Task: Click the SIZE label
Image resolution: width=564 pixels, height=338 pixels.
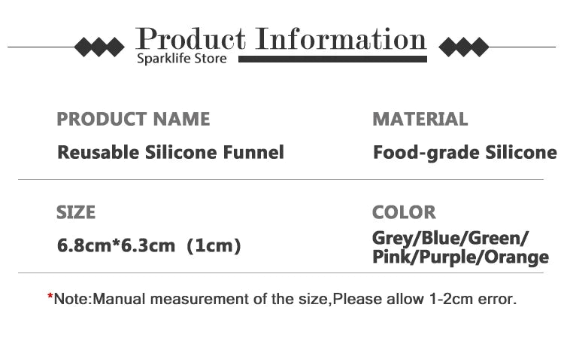Action: coord(76,212)
